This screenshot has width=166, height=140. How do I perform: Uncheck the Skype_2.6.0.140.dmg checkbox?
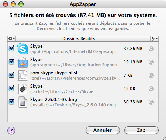tap(11, 101)
